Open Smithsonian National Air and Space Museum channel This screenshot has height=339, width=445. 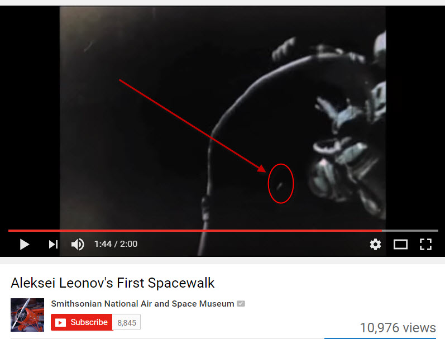point(142,303)
